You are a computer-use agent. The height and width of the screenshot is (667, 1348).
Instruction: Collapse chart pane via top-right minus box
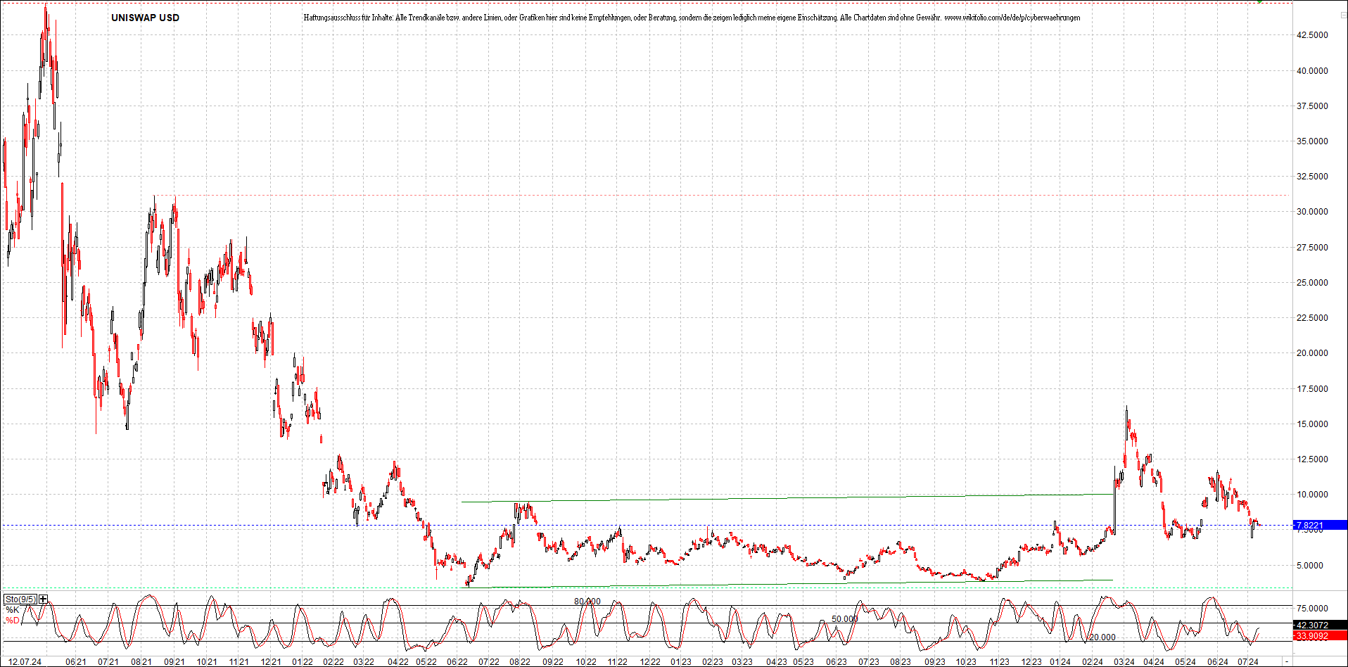1343,15
